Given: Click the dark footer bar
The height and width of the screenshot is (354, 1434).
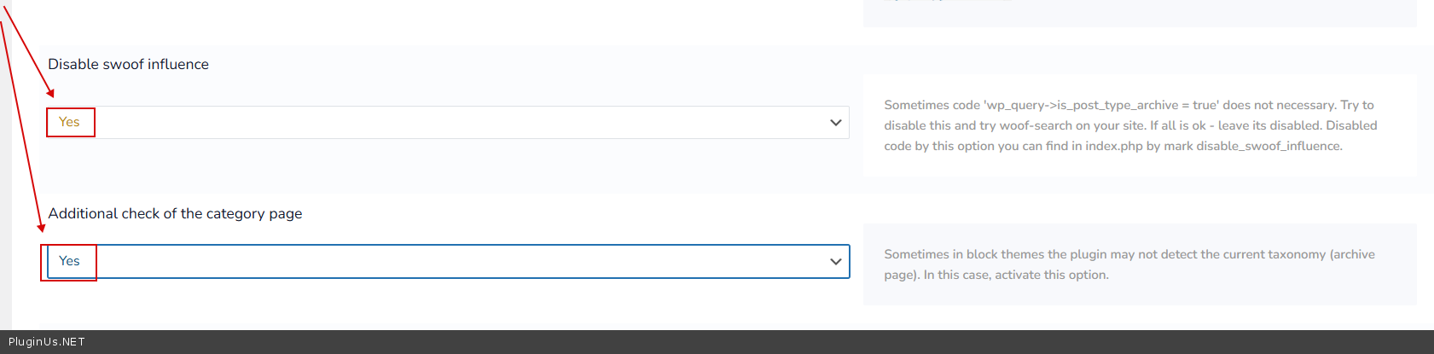Looking at the screenshot, I should (717, 342).
